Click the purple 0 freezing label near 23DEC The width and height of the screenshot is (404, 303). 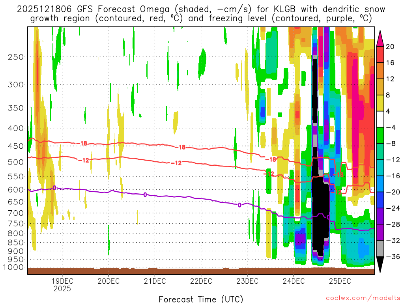(239, 205)
